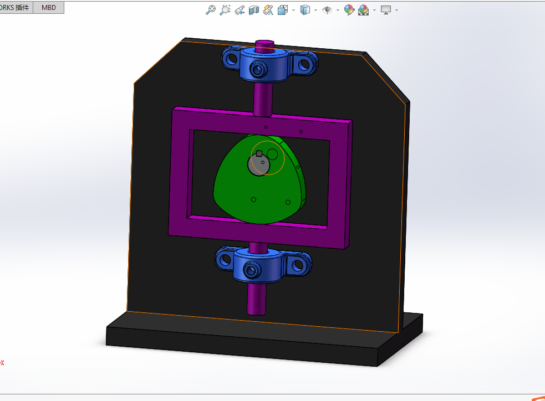Select the lower blue bearing block

263,266
